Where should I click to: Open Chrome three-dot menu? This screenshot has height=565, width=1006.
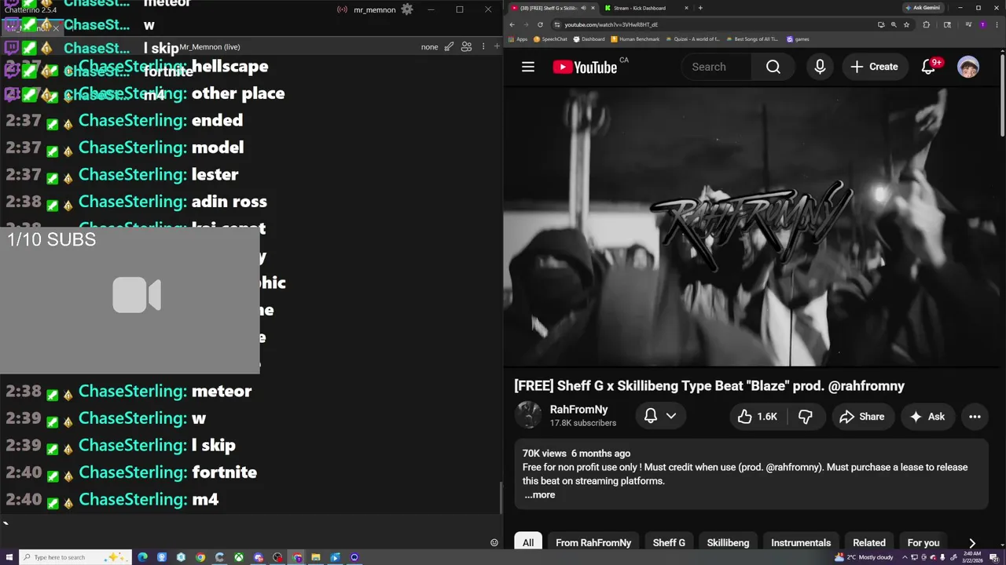(995, 24)
